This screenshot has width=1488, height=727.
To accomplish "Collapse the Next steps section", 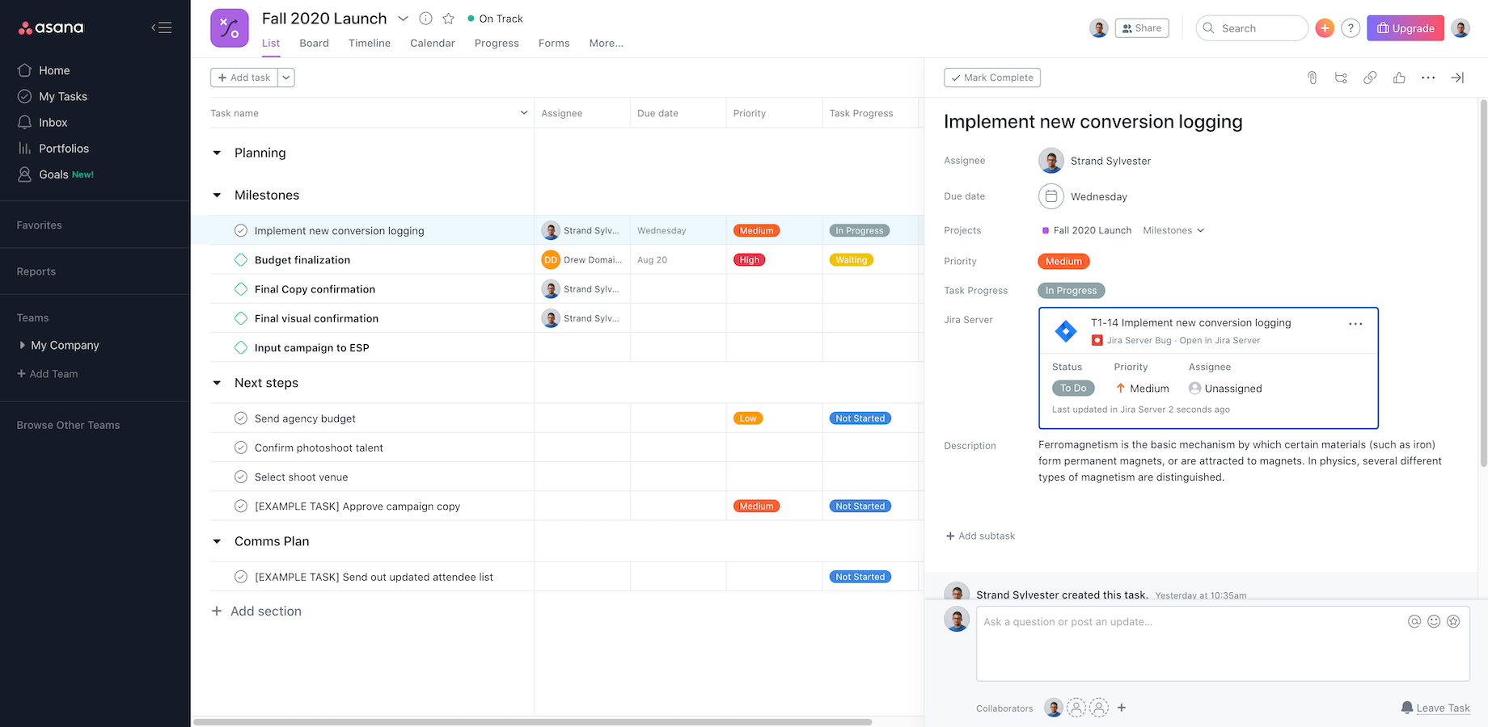I will coord(217,383).
